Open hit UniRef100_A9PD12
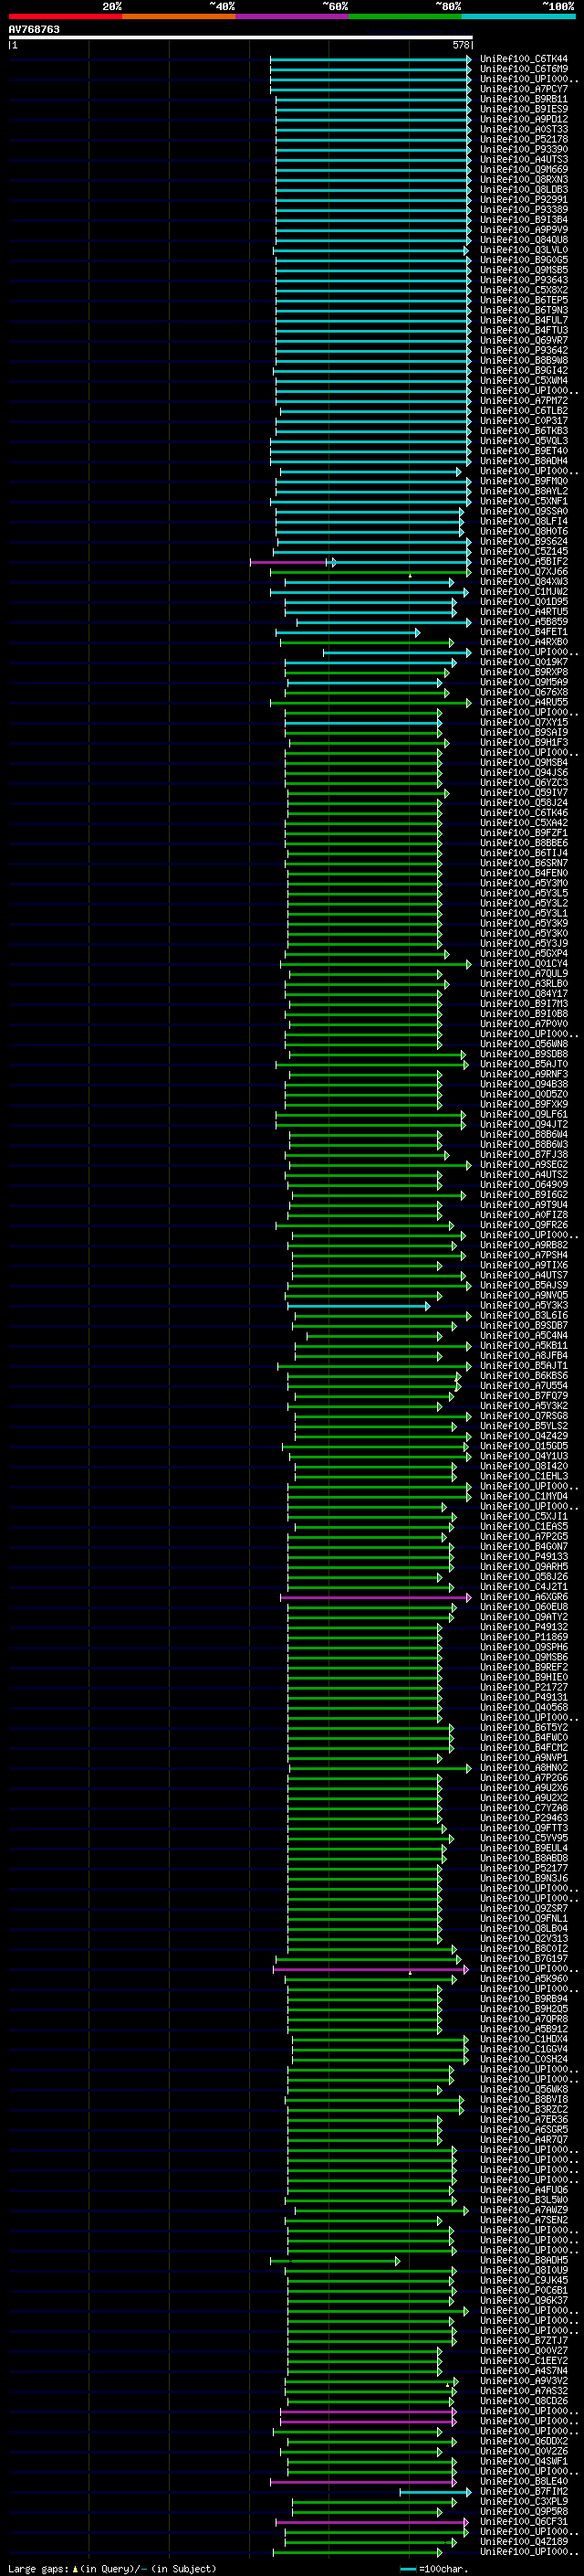Viewport: 584px width, 2576px height. [x=524, y=119]
